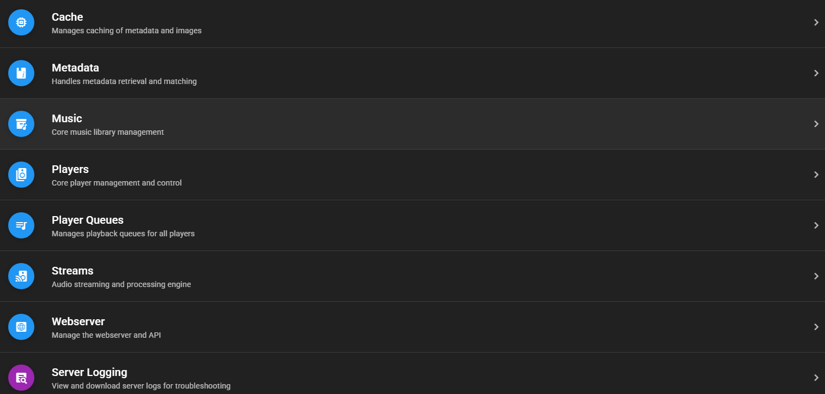
Task: Click the Players speaker icon
Action: click(x=21, y=175)
